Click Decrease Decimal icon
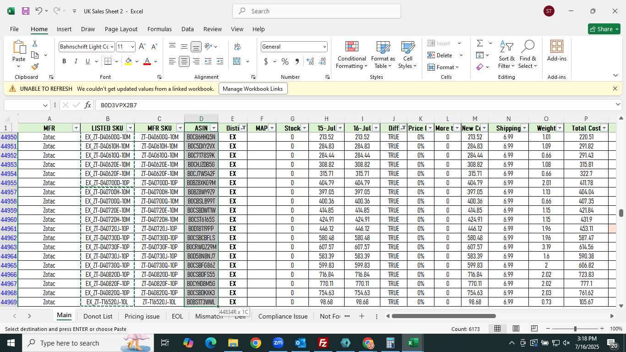Screen dimensions: 626x352 click(x=322, y=61)
